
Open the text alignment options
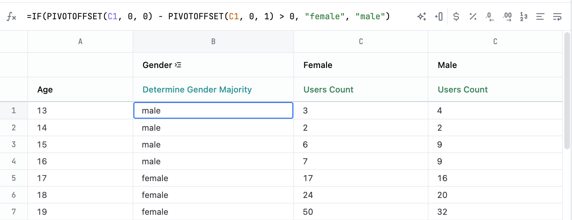540,16
